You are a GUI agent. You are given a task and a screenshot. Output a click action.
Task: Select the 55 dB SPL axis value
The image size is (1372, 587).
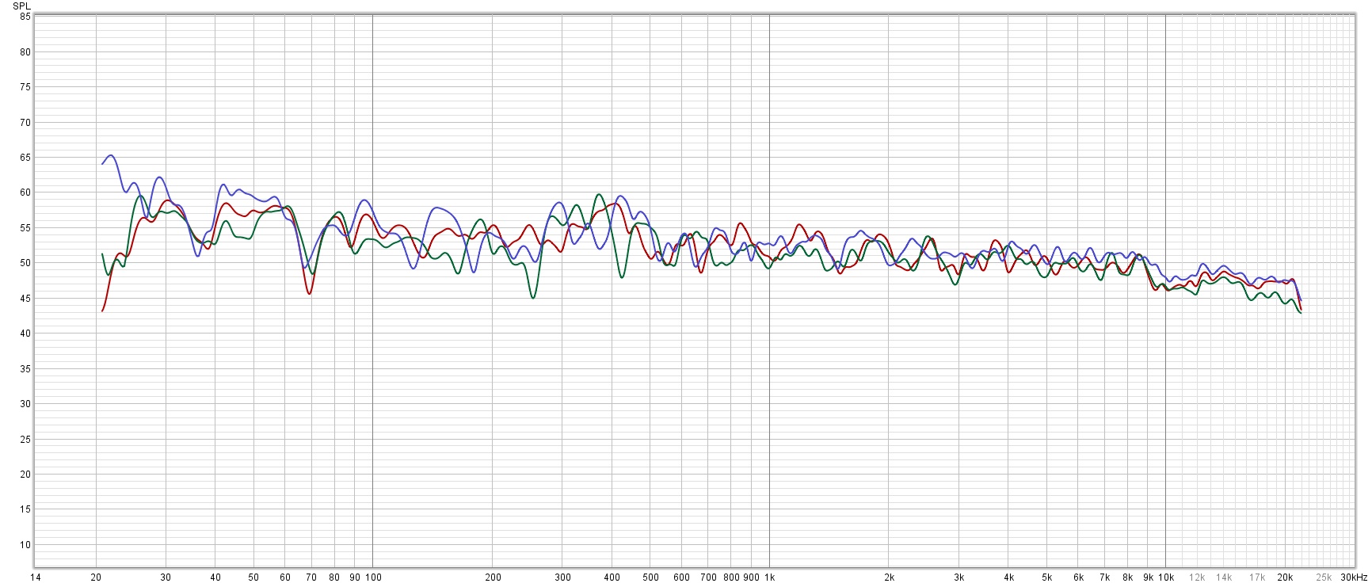pos(25,228)
